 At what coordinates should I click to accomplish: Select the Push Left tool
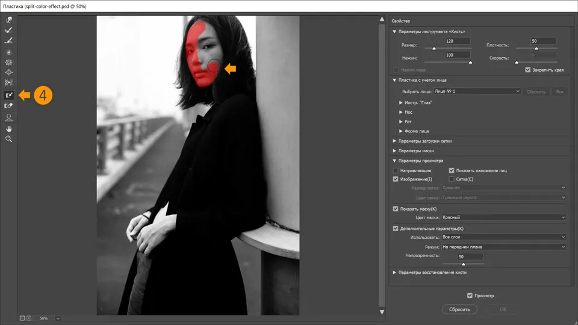[x=8, y=82]
